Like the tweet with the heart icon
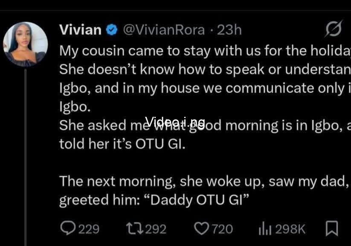Image resolution: width=351 pixels, height=246 pixels. 200,229
